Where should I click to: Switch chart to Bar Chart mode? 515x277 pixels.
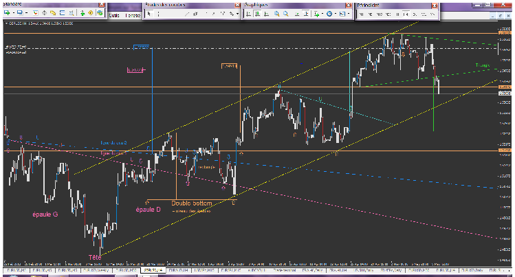point(249,14)
